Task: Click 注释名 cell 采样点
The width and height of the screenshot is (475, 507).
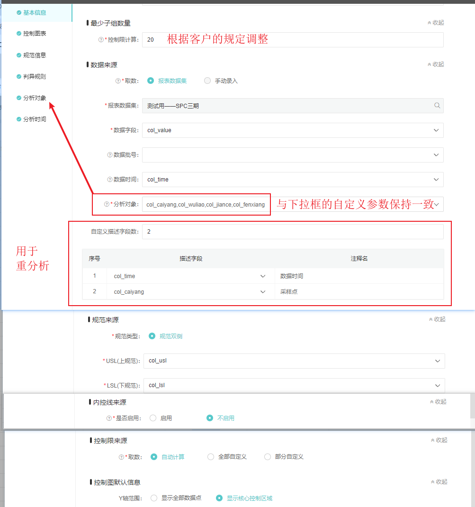Action: coord(359,292)
